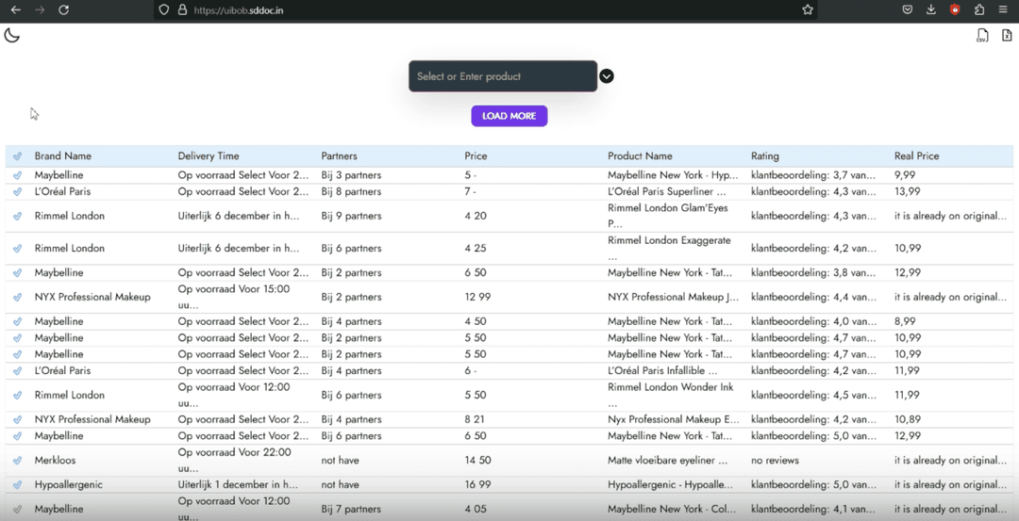
Task: Export the table as a CSV file
Action: pos(982,36)
